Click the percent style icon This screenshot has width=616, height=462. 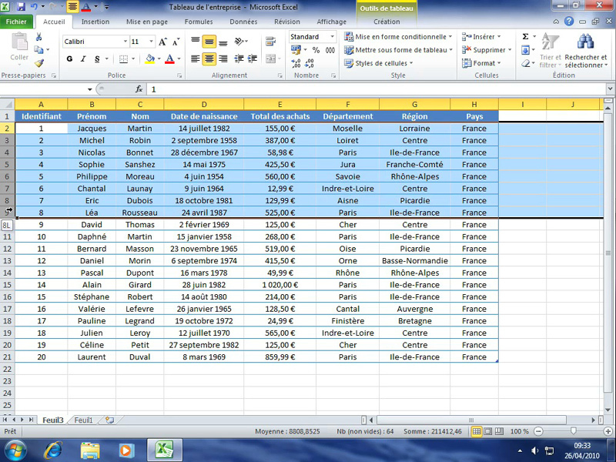tap(316, 51)
